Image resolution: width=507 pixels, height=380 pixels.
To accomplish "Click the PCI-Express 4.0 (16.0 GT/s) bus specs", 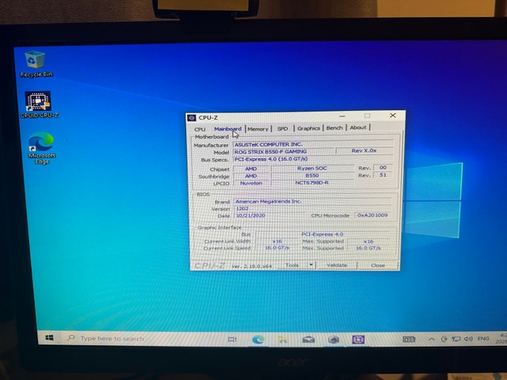I will click(313, 159).
